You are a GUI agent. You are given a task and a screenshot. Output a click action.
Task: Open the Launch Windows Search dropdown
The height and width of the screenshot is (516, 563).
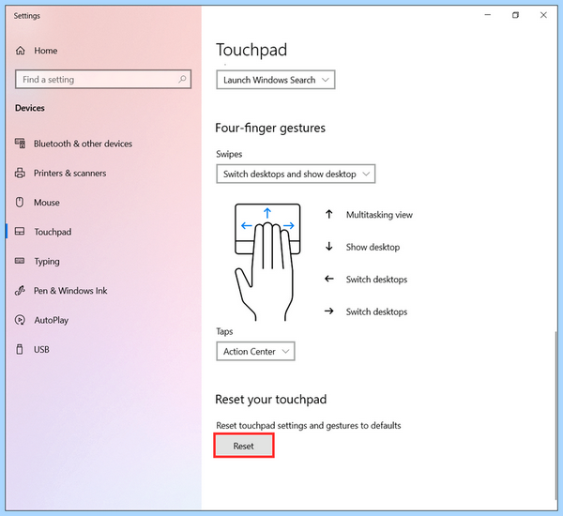tap(276, 80)
